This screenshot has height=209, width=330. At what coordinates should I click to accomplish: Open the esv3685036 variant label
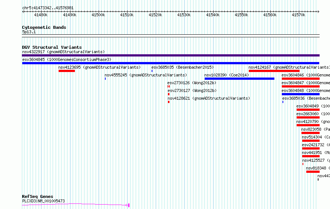point(306,98)
